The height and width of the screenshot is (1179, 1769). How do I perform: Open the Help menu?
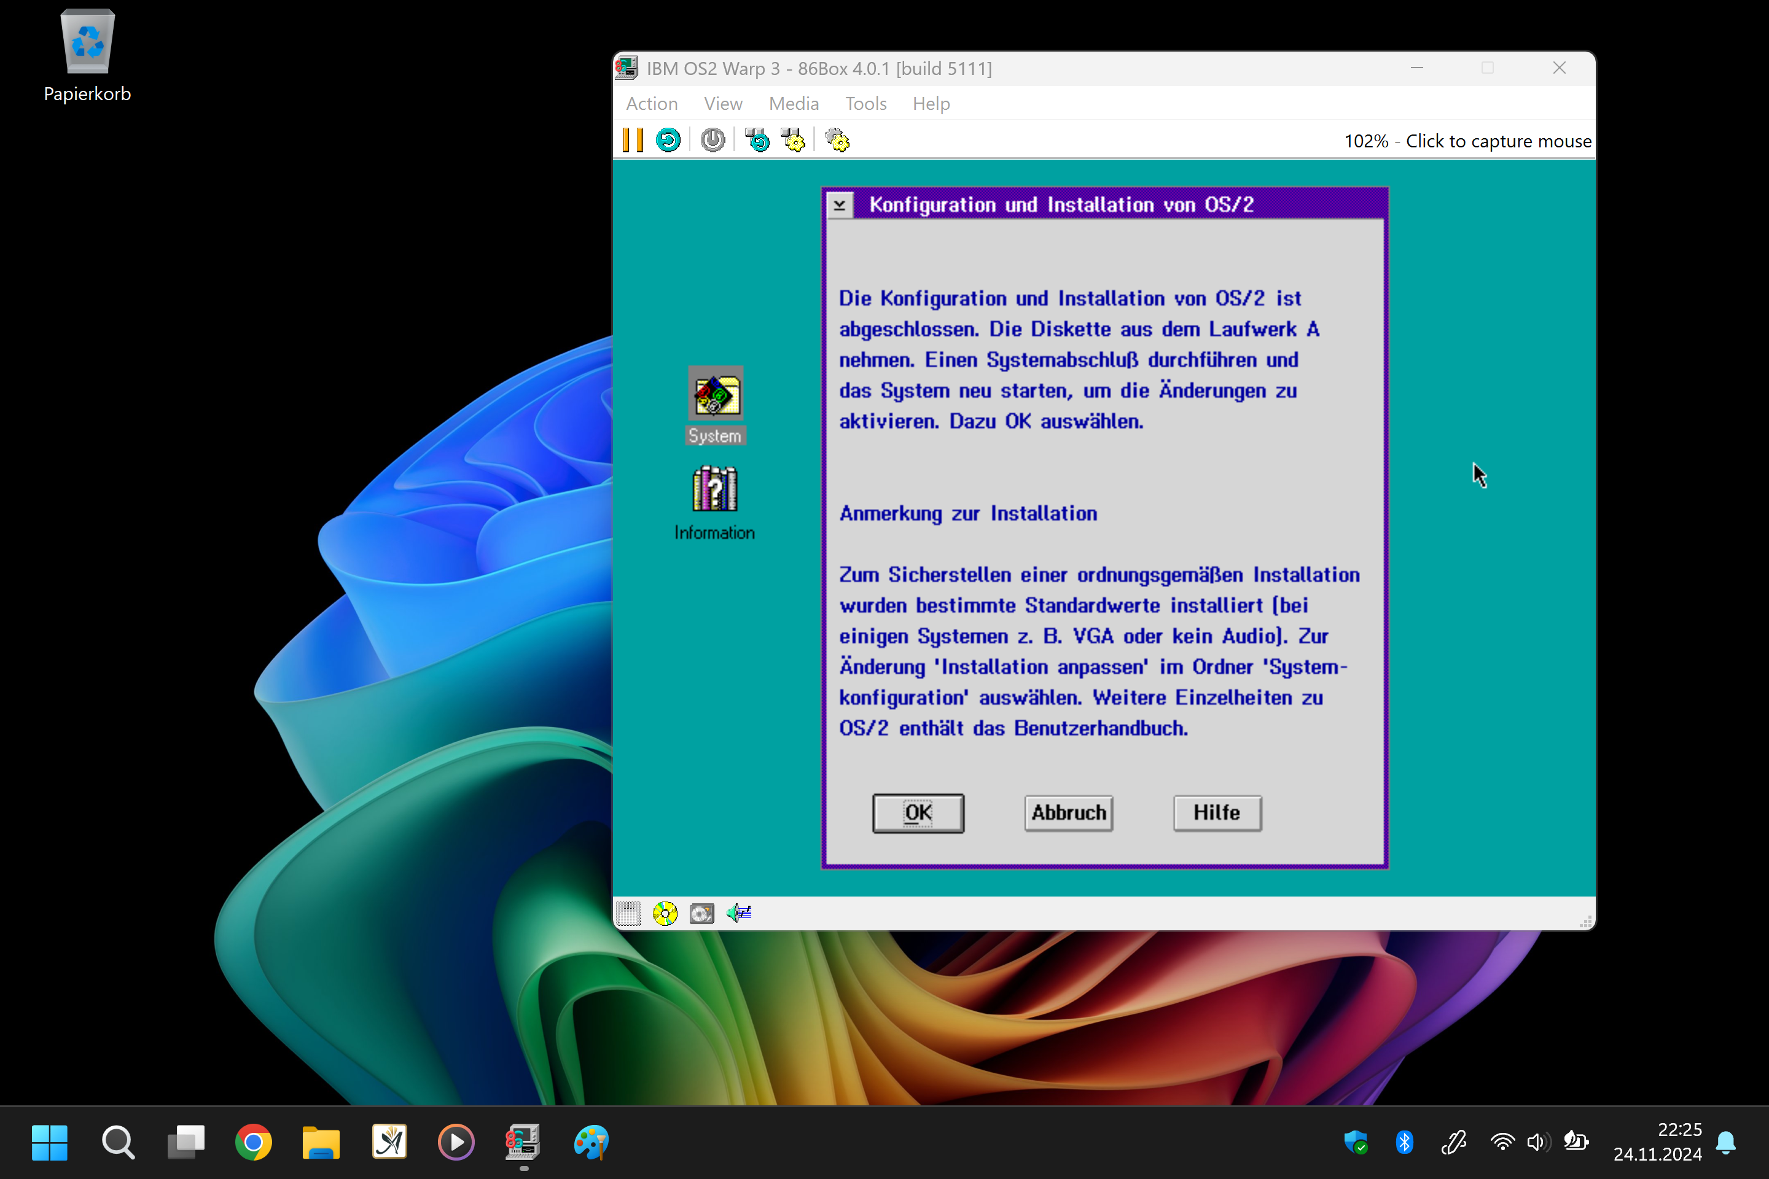pyautogui.click(x=931, y=104)
